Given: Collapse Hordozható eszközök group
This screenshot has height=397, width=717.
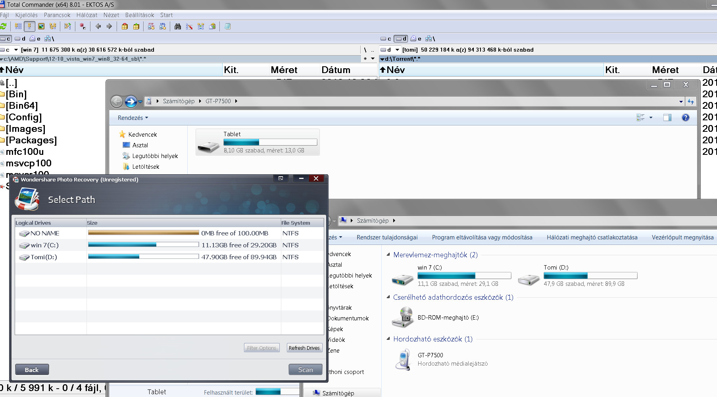Looking at the screenshot, I should (x=388, y=339).
